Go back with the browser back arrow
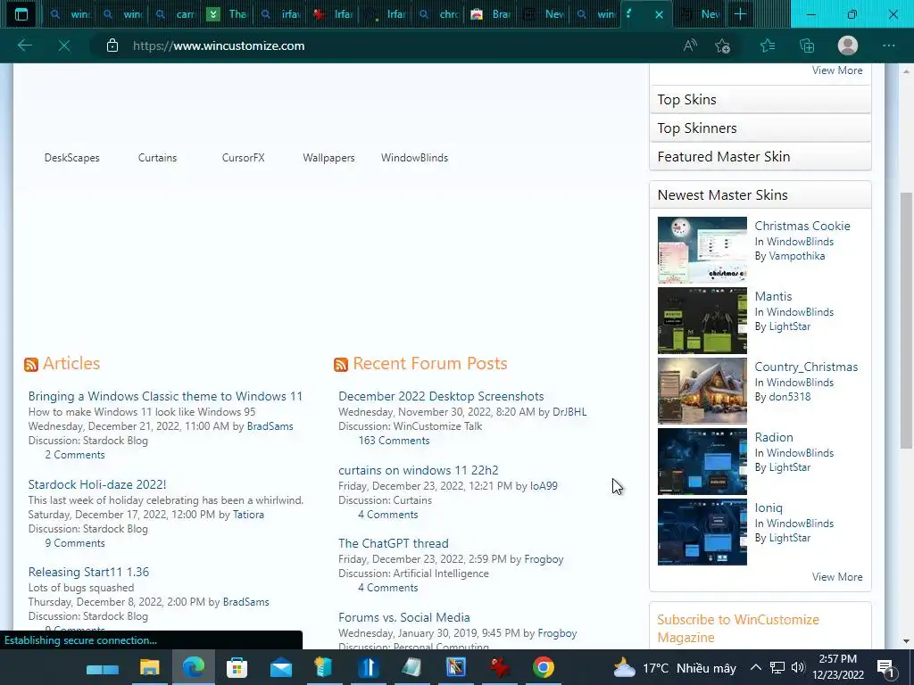 pos(24,45)
